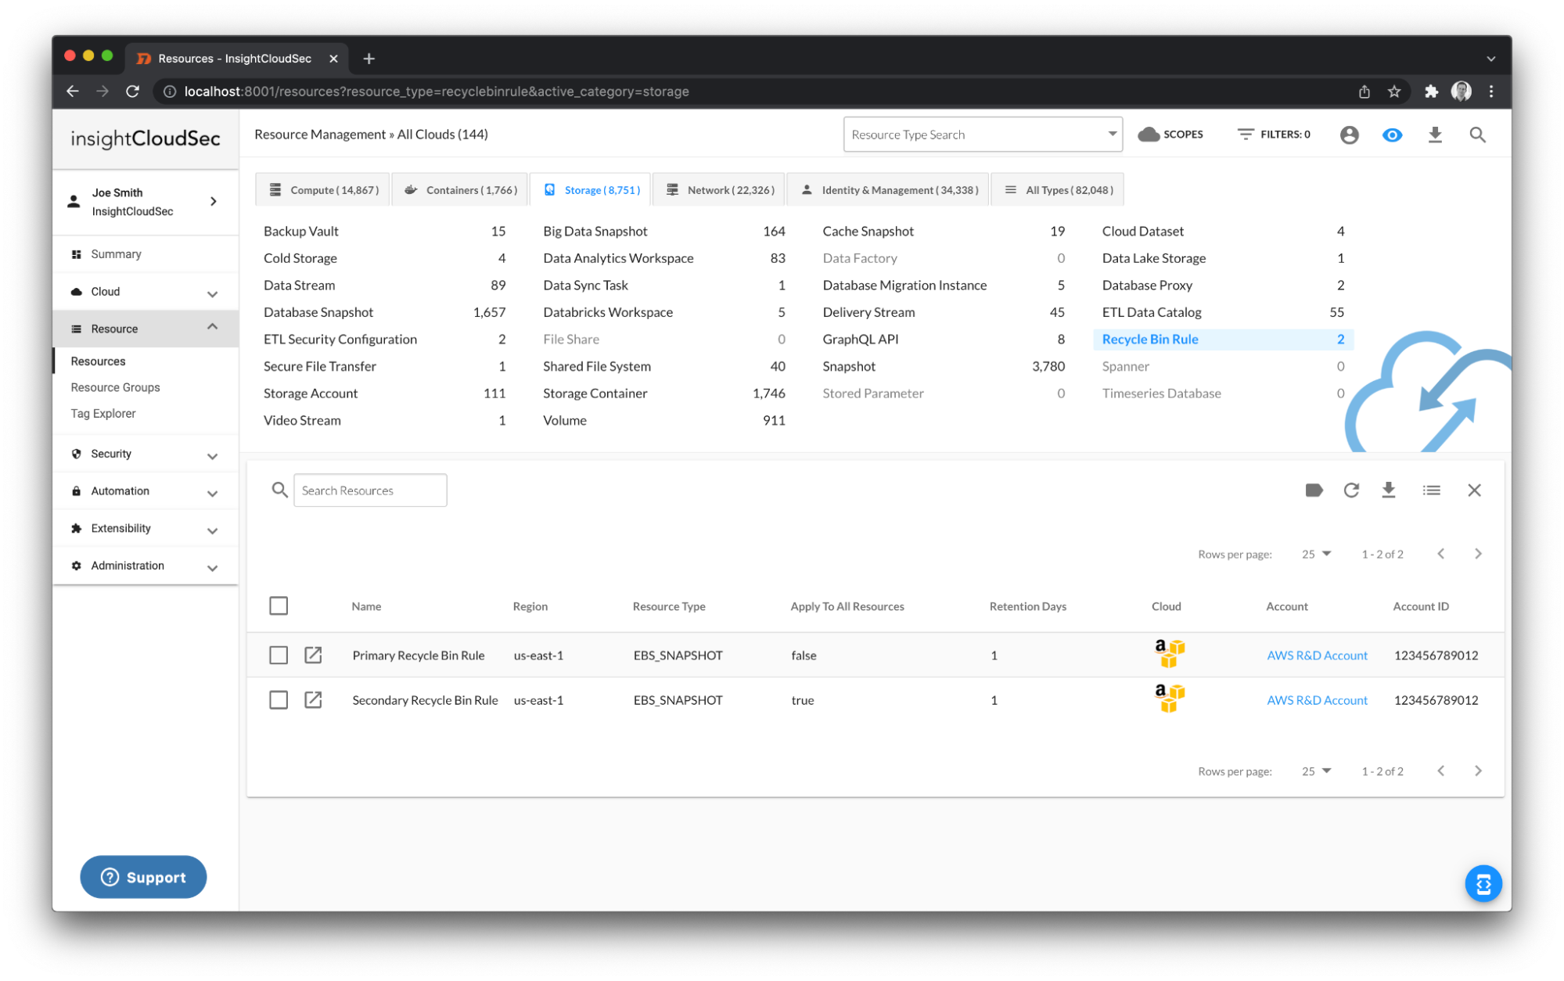Toggle the blue eye visibility icon
This screenshot has width=1564, height=981.
tap(1392, 135)
